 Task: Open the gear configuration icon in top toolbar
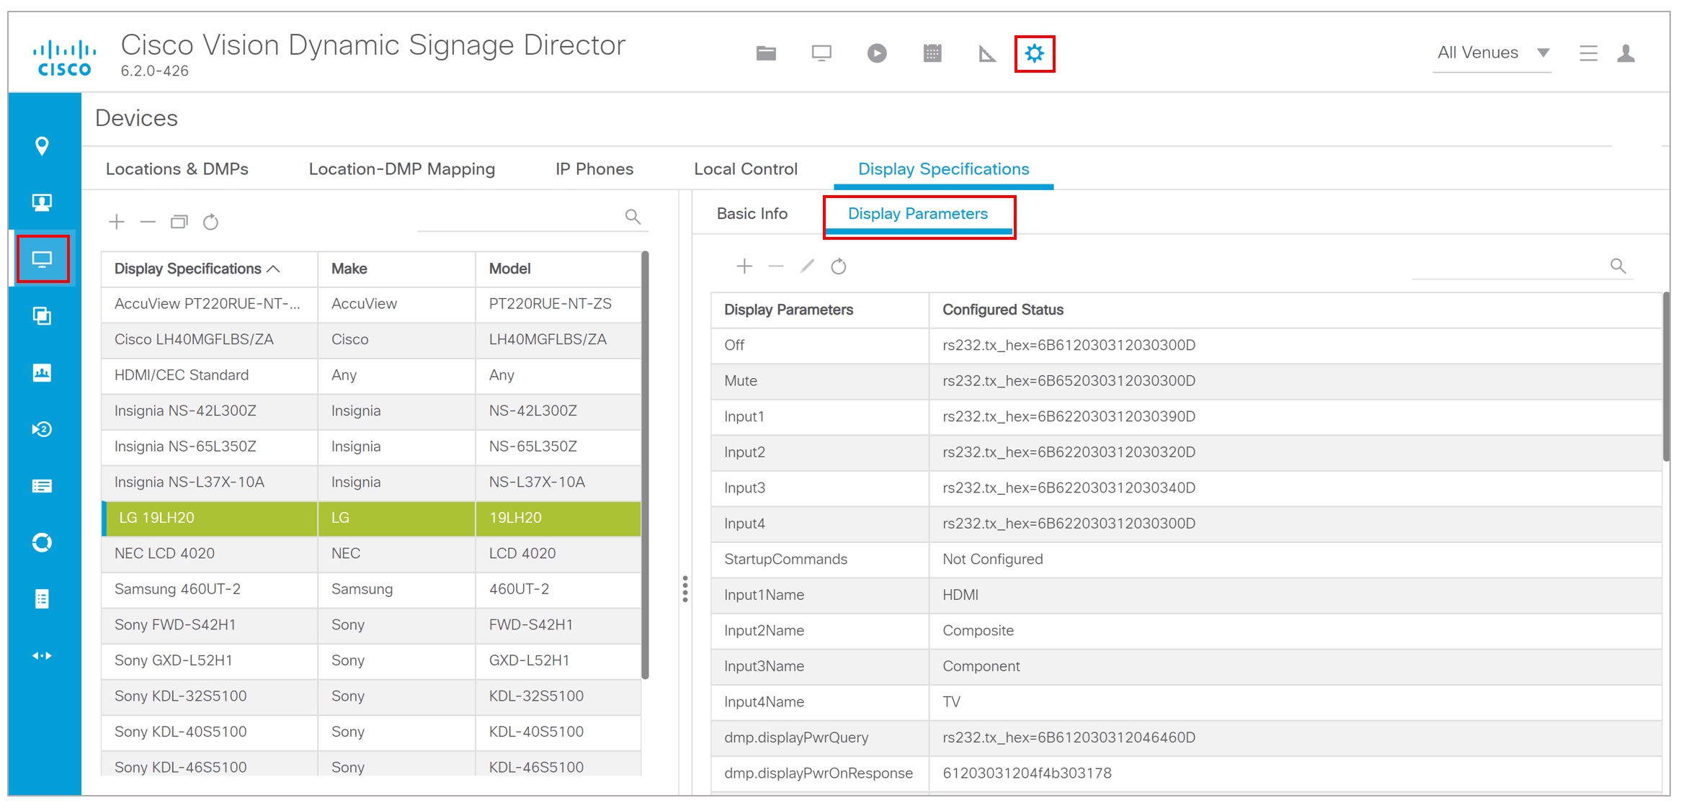(x=1035, y=53)
